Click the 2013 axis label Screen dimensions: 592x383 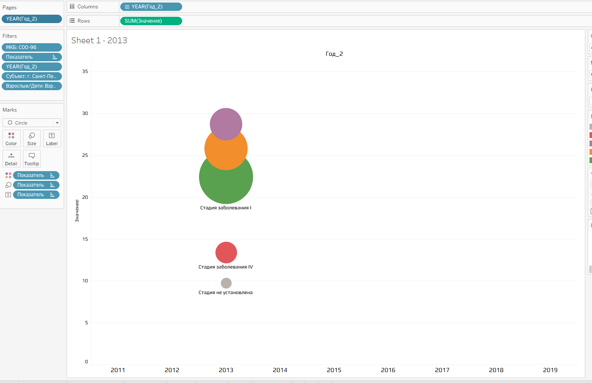226,370
